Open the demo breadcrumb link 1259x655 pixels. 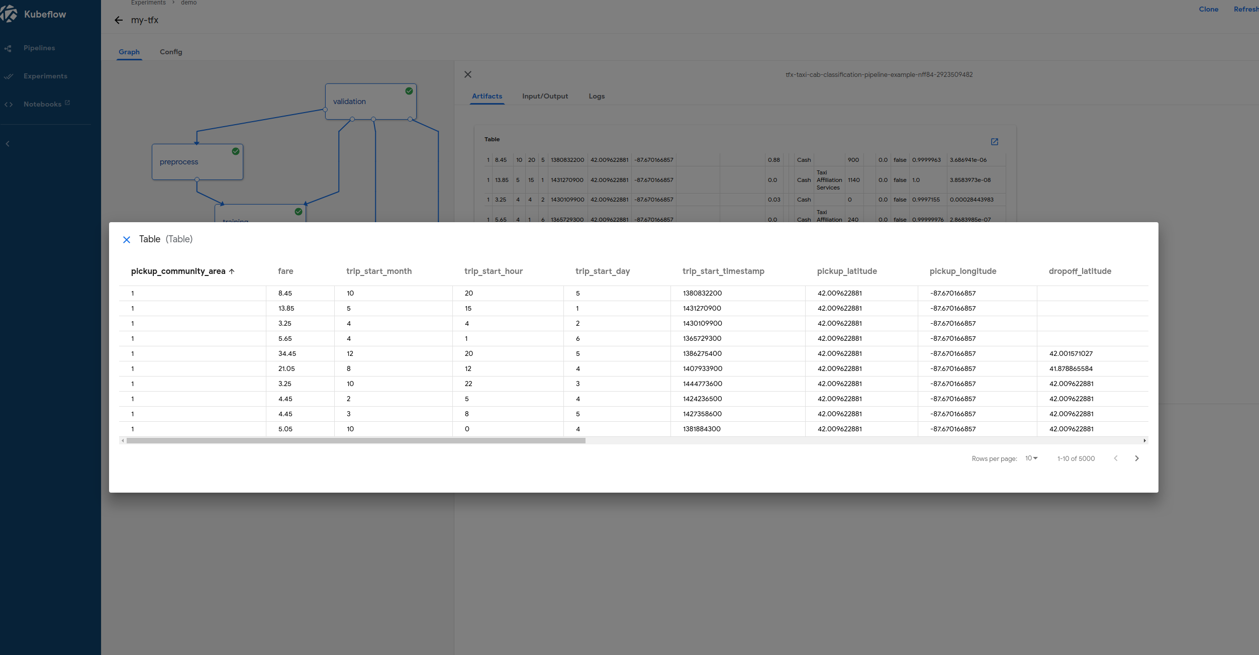point(188,3)
